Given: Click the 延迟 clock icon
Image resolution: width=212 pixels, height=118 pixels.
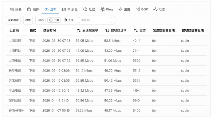Looking at the screenshot, I should point(85,9).
